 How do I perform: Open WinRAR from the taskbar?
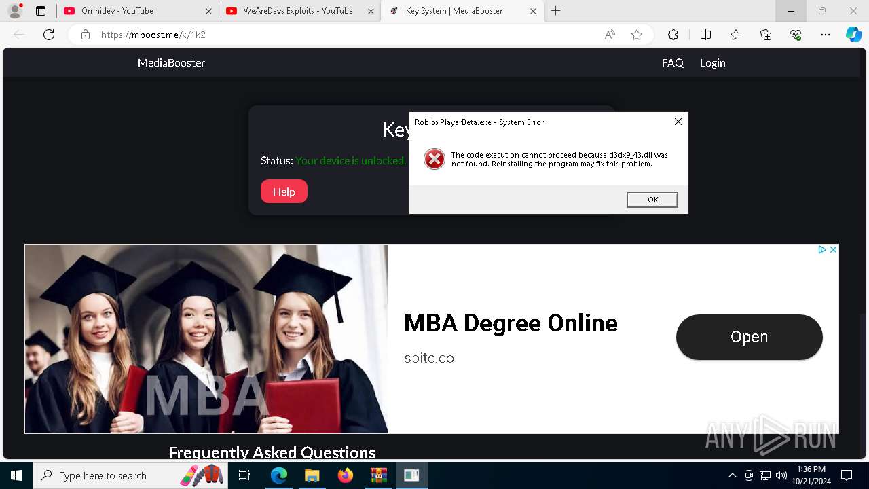coord(378,475)
